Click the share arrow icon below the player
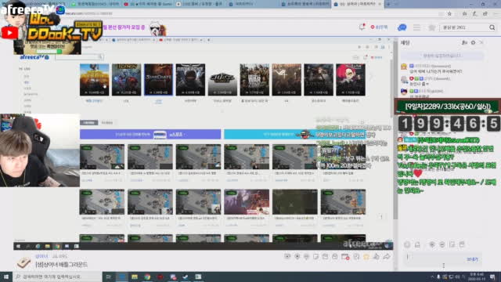The width and height of the screenshot is (501, 282). [x=387, y=256]
